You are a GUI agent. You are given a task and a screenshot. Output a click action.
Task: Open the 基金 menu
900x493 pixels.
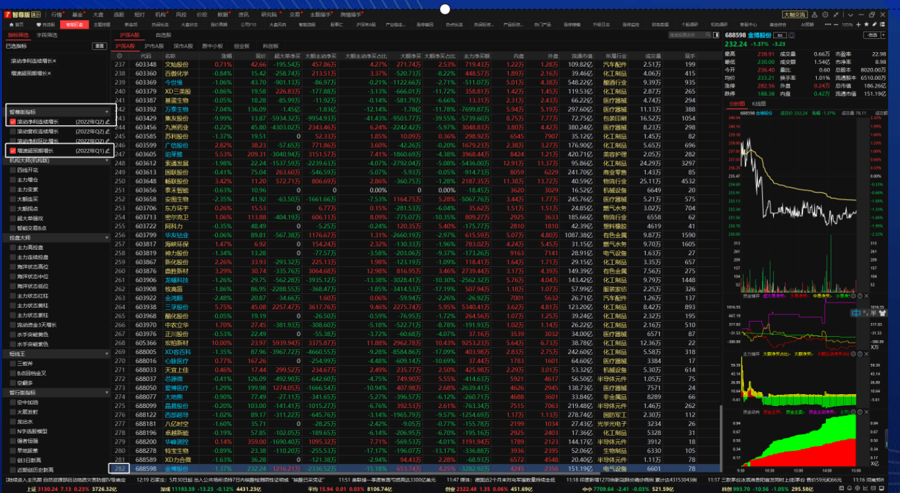78,14
